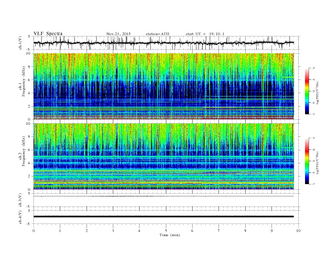Click time axis tick label "2"
Image resolution: width=336 pixels, height=259 pixels.
pyautogui.click(x=87, y=231)
